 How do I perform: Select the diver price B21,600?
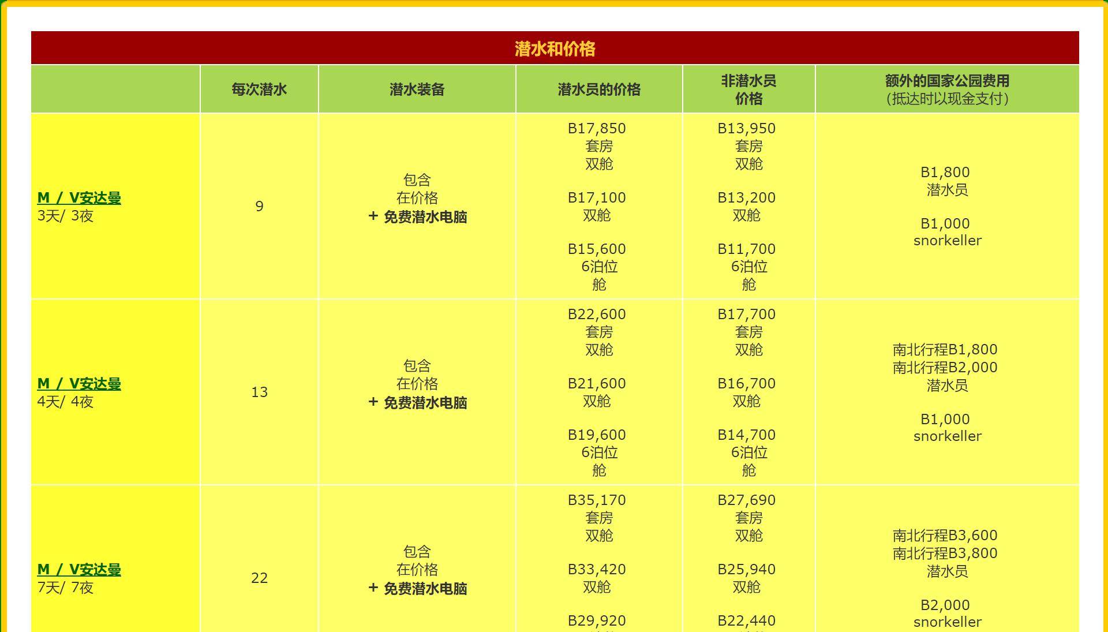(597, 383)
